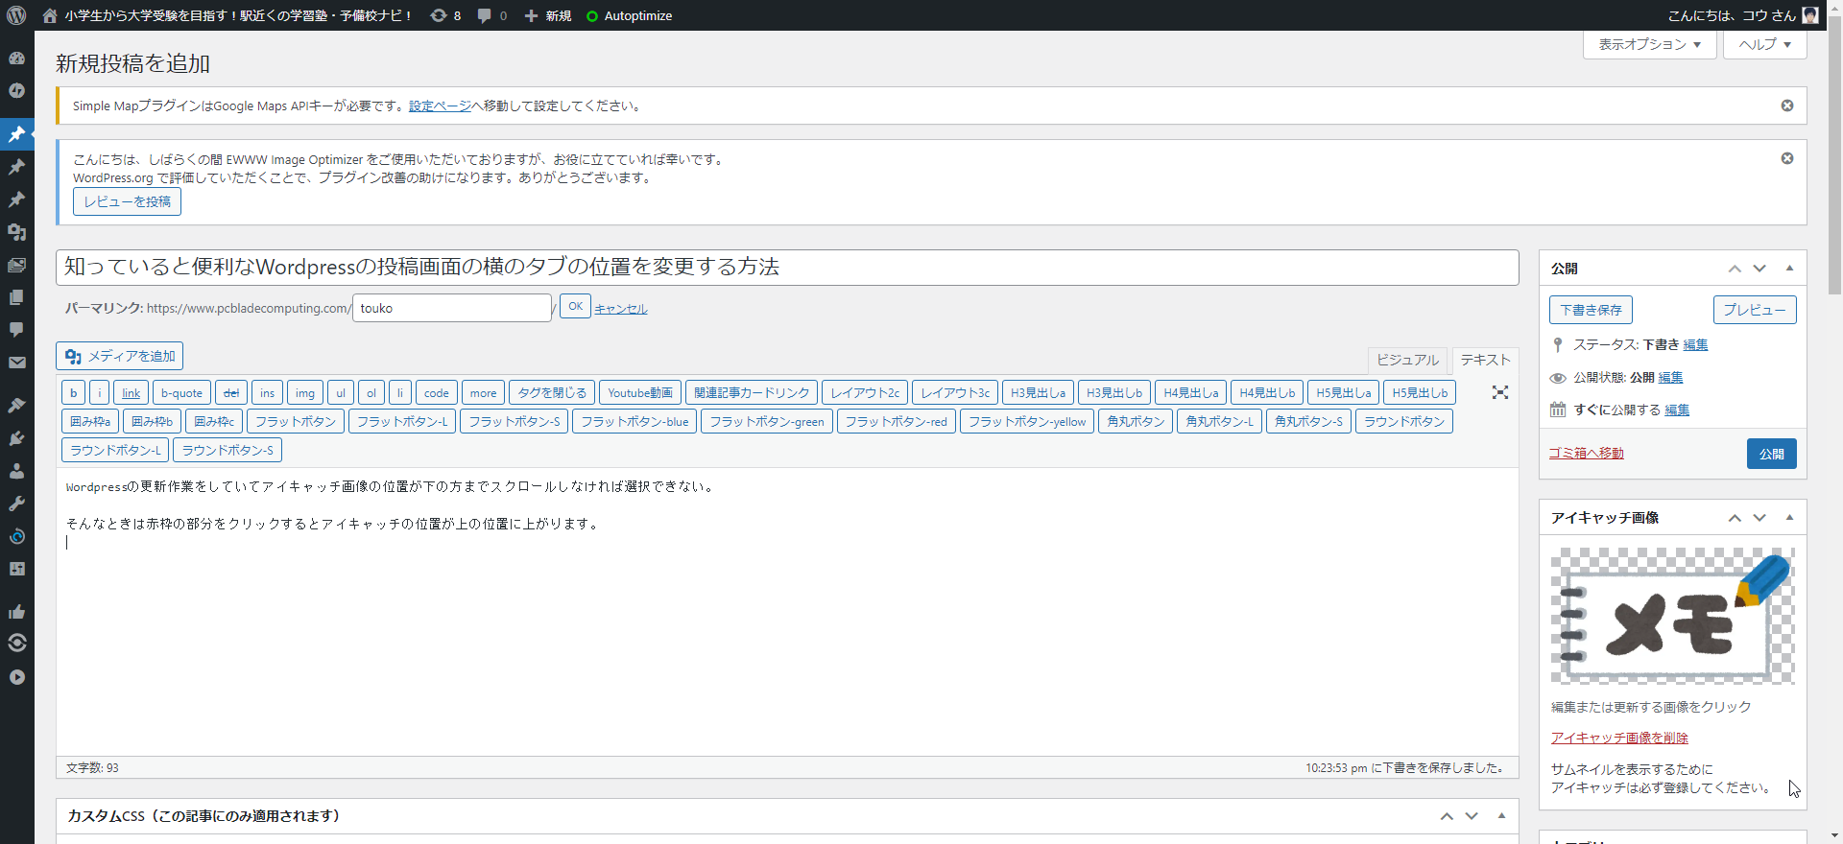Open the lightning-bolt circle sidebar icon

(16, 90)
